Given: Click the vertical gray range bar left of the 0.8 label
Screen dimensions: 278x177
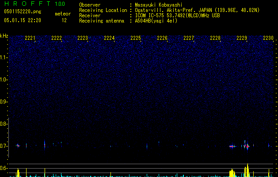Looking at the screenshot, I should pyautogui.click(x=9, y=138).
